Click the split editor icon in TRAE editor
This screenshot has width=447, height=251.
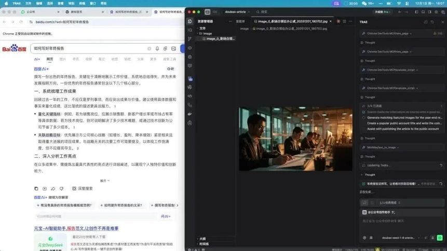[x=344, y=21]
